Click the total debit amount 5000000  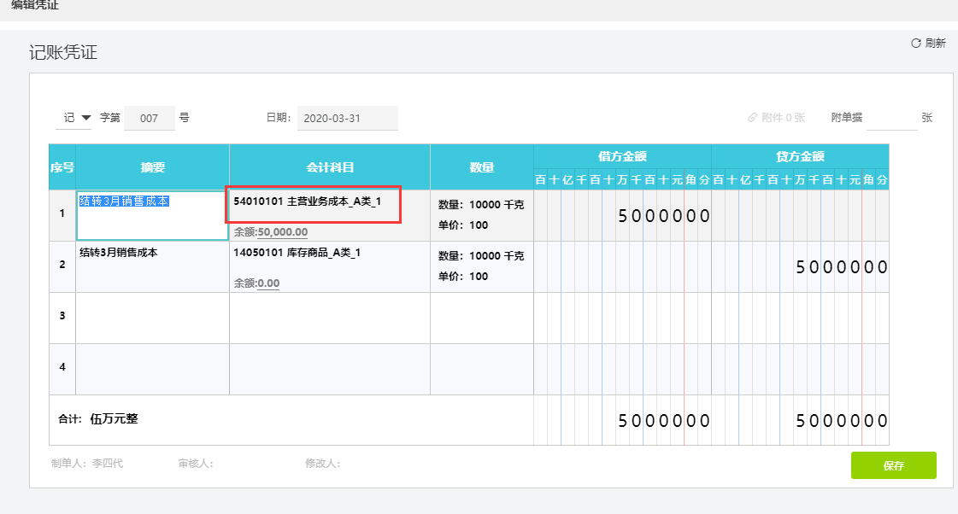(x=663, y=421)
